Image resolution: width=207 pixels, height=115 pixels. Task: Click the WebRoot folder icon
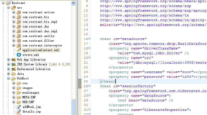[x=14, y=79]
